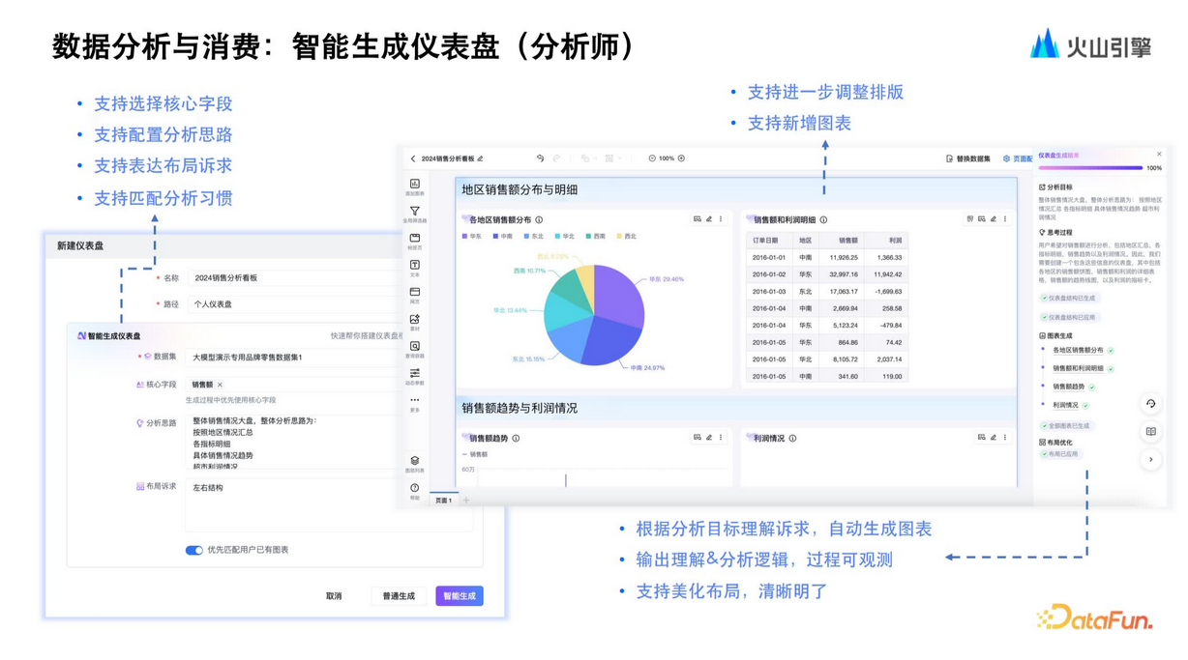Open 销售额趋势 link in generation list
The width and height of the screenshot is (1188, 660).
click(1069, 387)
